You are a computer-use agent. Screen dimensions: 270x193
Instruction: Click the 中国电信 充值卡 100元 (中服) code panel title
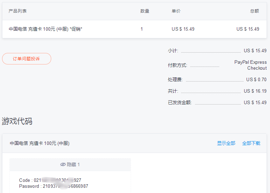pyautogui.click(x=40, y=143)
